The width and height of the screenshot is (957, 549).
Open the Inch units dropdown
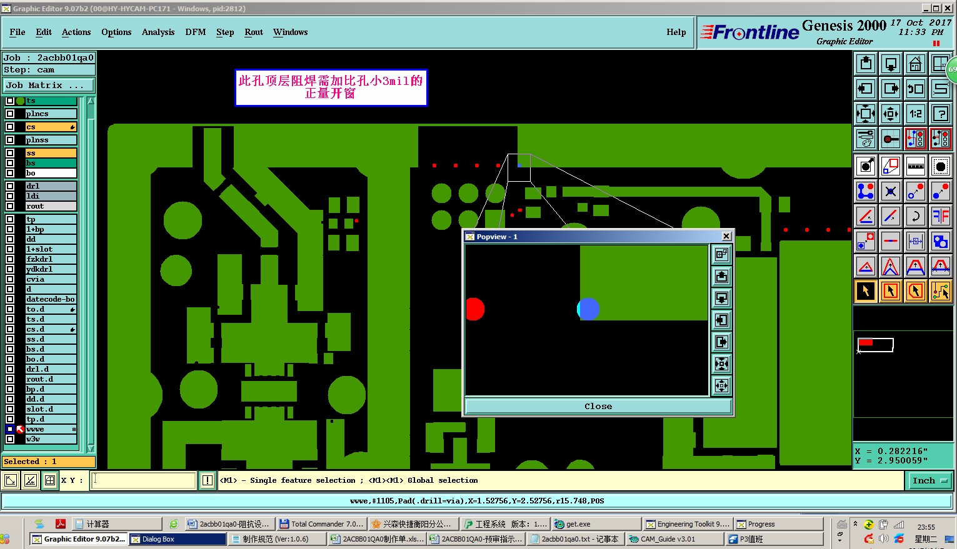coord(930,480)
